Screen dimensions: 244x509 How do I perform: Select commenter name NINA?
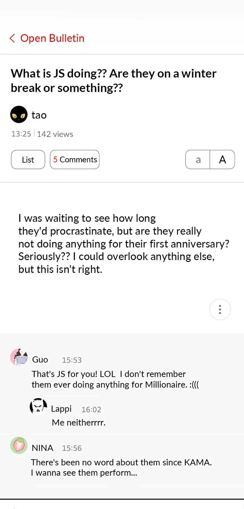point(42,448)
